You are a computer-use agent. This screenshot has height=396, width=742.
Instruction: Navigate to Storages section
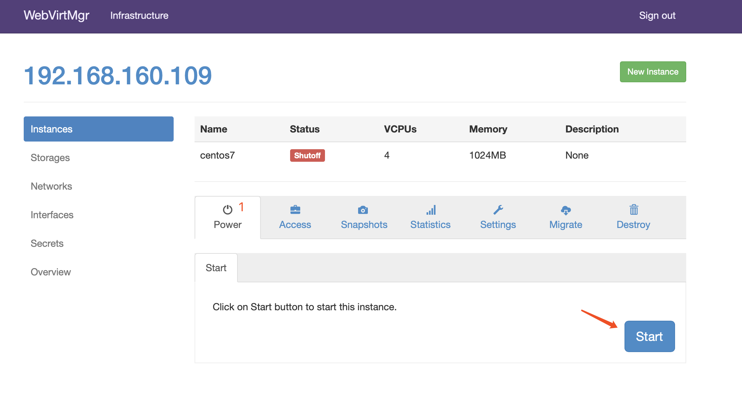point(50,158)
